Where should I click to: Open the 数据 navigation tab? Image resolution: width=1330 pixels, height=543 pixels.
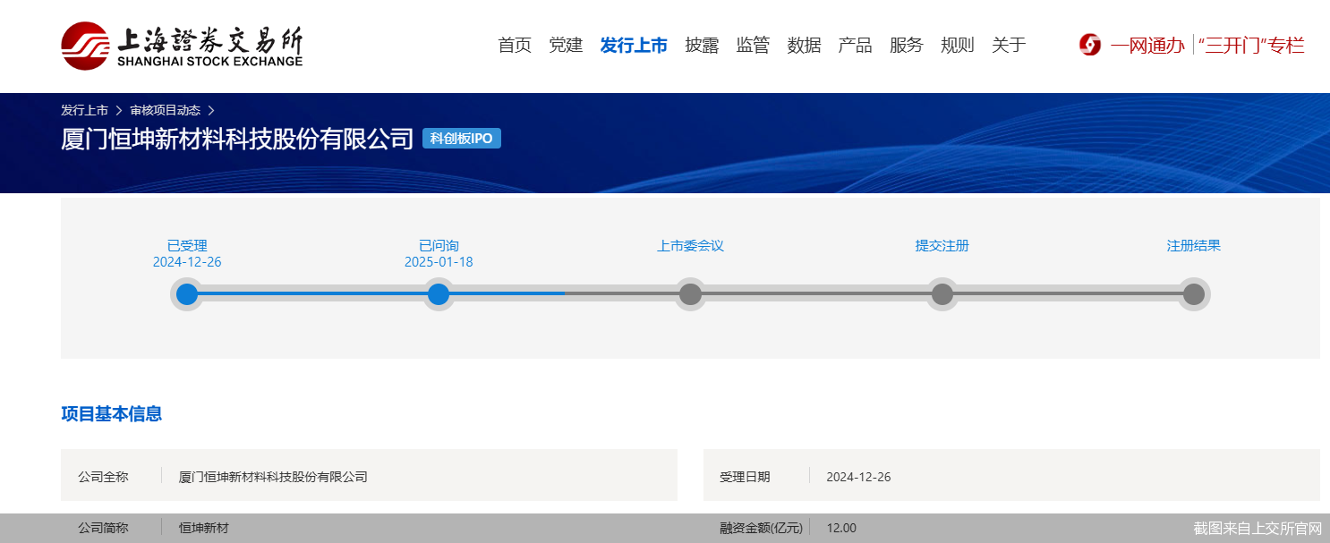(x=804, y=45)
